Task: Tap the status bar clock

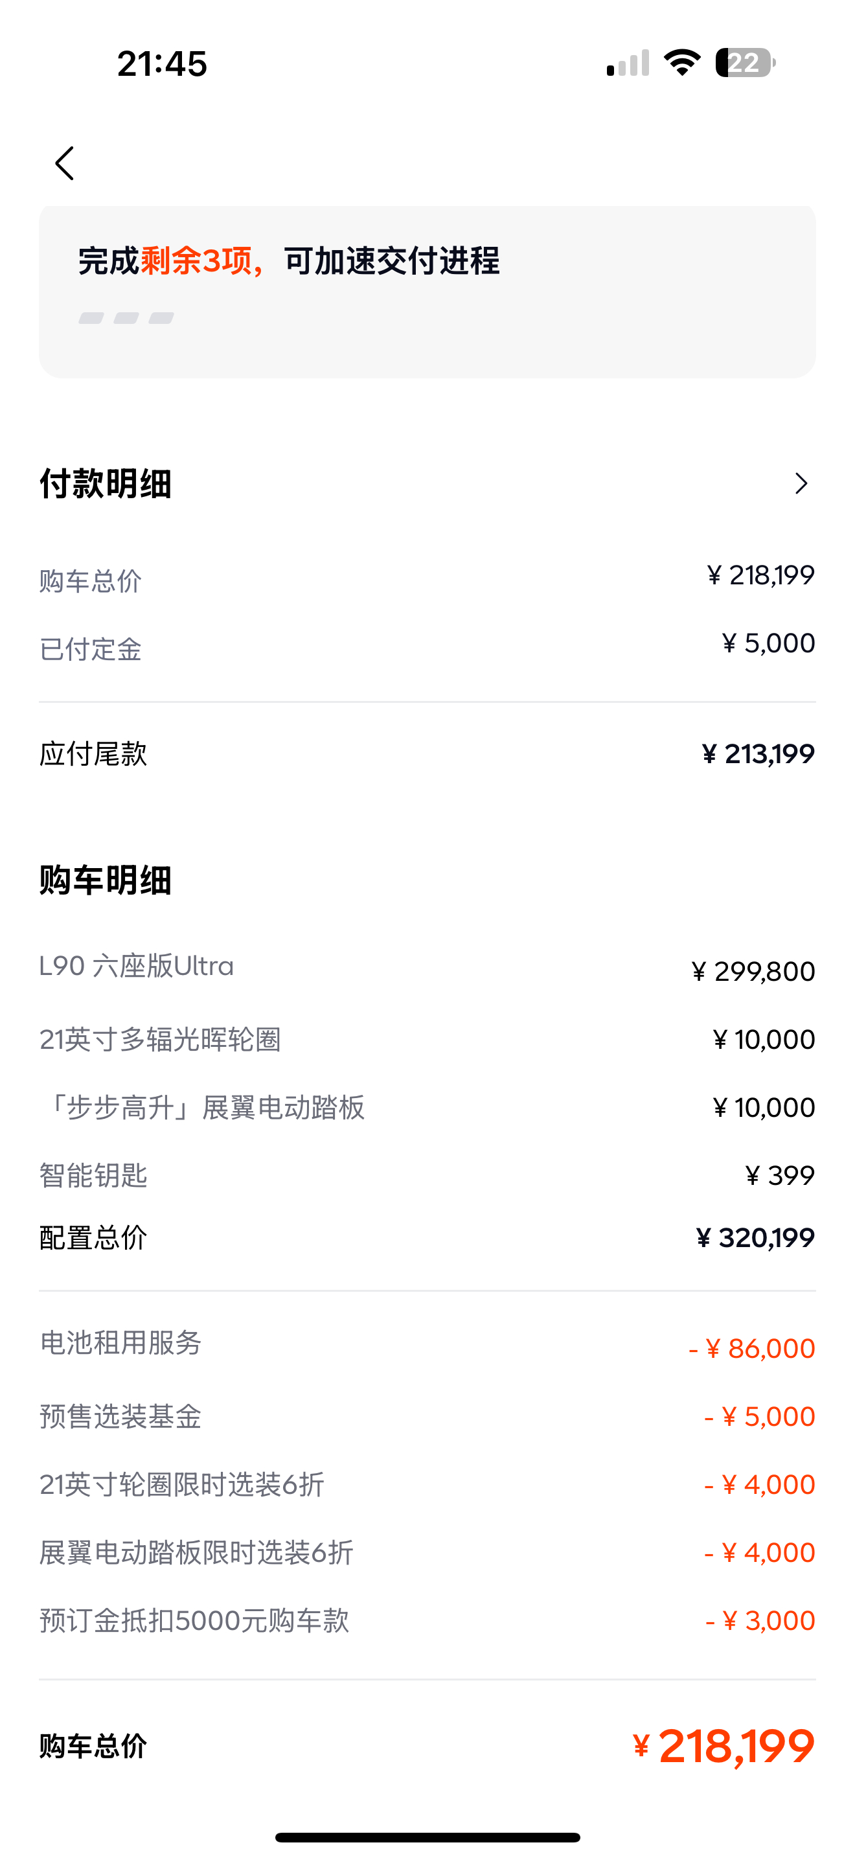Action: tap(162, 63)
